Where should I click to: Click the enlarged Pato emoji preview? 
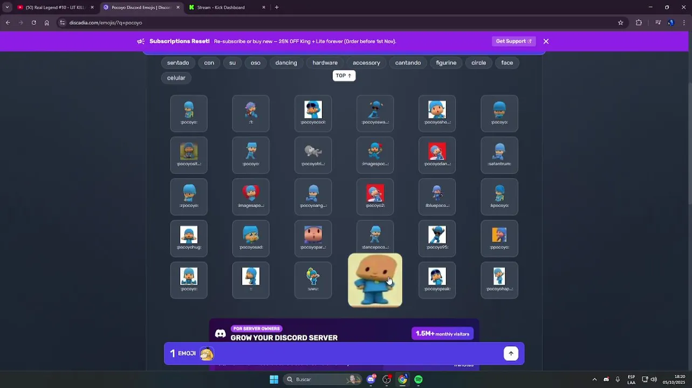(375, 280)
